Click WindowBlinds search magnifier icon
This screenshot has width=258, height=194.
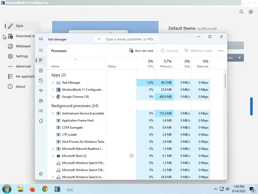tap(241, 12)
